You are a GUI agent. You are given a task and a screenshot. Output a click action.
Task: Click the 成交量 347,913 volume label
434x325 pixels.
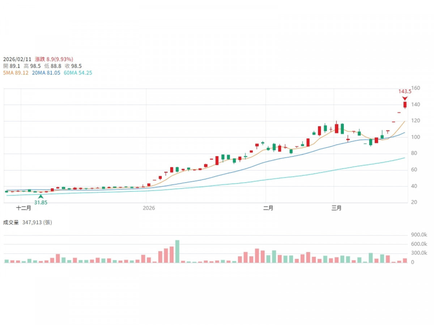27,222
